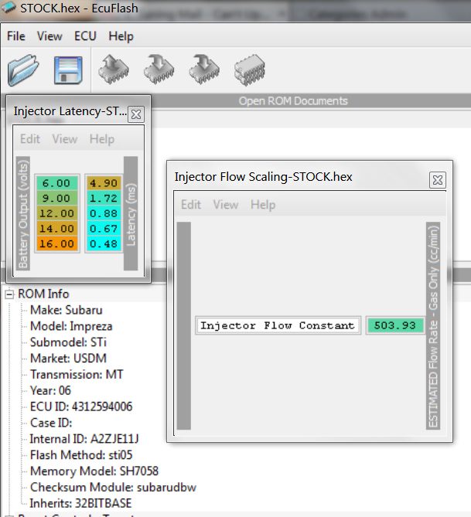The width and height of the screenshot is (471, 517).
Task: Select the 4.90 latency value cell
Action: [x=101, y=183]
